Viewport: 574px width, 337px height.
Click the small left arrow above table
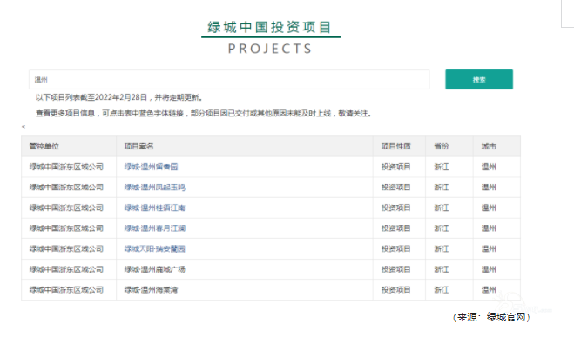tap(24, 126)
